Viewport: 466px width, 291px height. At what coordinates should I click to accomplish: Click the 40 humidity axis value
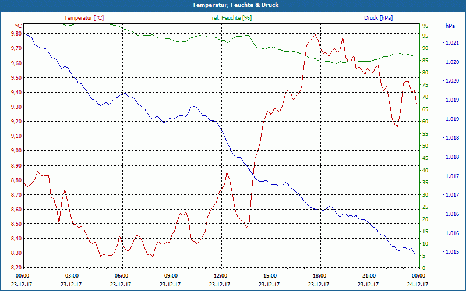pyautogui.click(x=425, y=171)
